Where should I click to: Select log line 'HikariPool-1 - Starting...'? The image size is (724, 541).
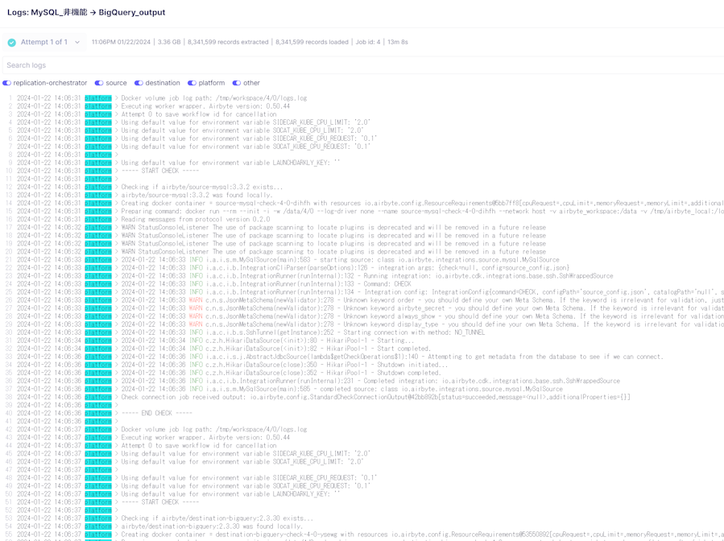coord(268,341)
